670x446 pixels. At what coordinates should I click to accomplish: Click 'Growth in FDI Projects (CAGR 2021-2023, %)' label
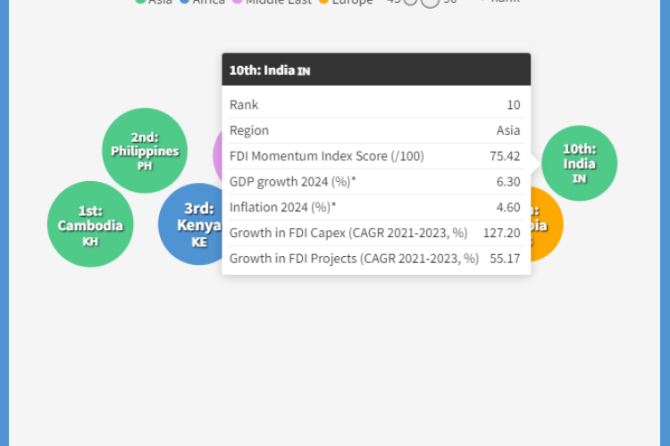click(354, 259)
